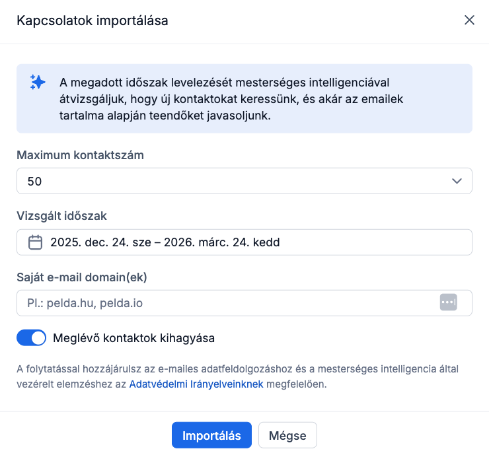Open the Adatvédelmi Irányelveinknek privacy link
Image resolution: width=489 pixels, height=455 pixels.
pos(196,384)
